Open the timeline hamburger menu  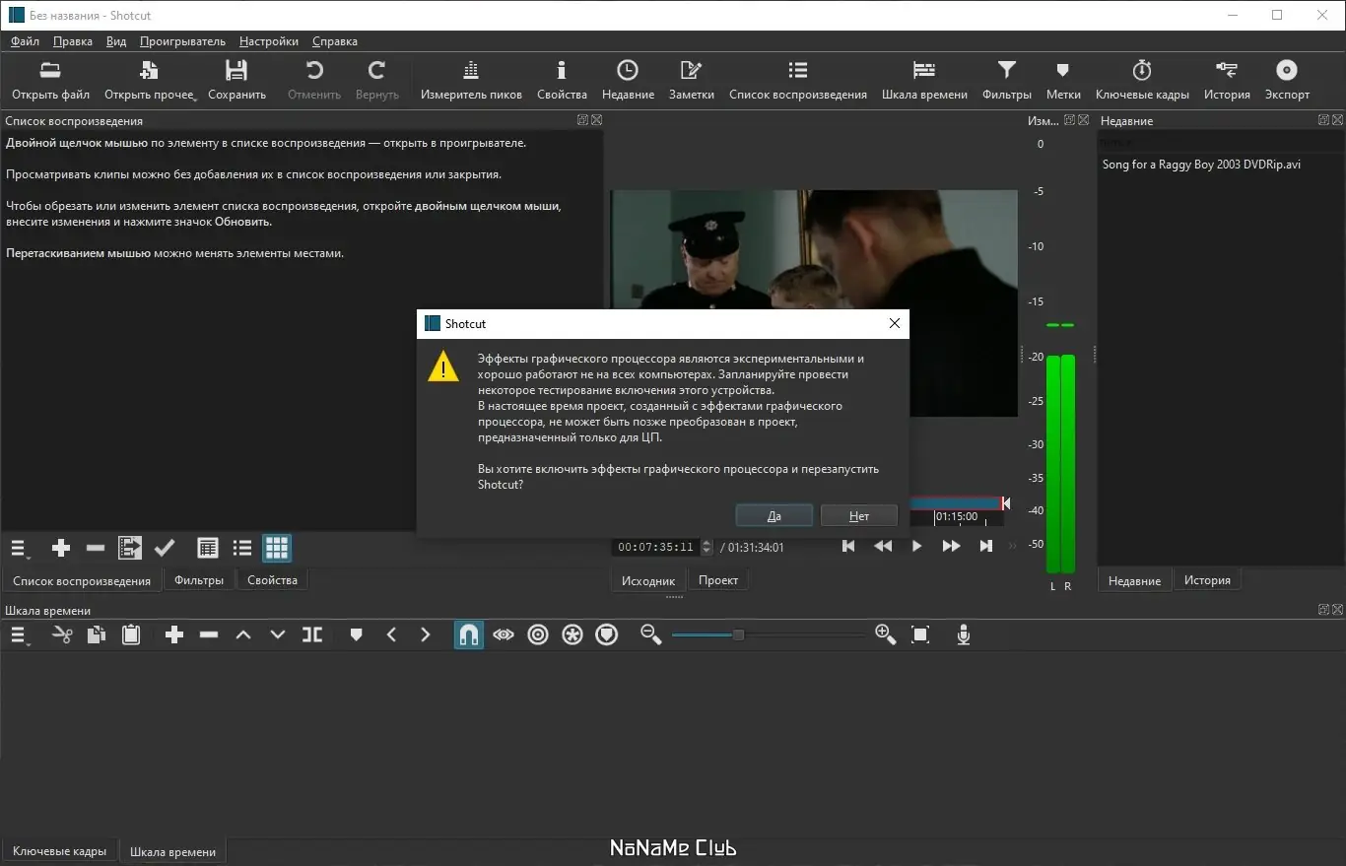[x=20, y=635]
